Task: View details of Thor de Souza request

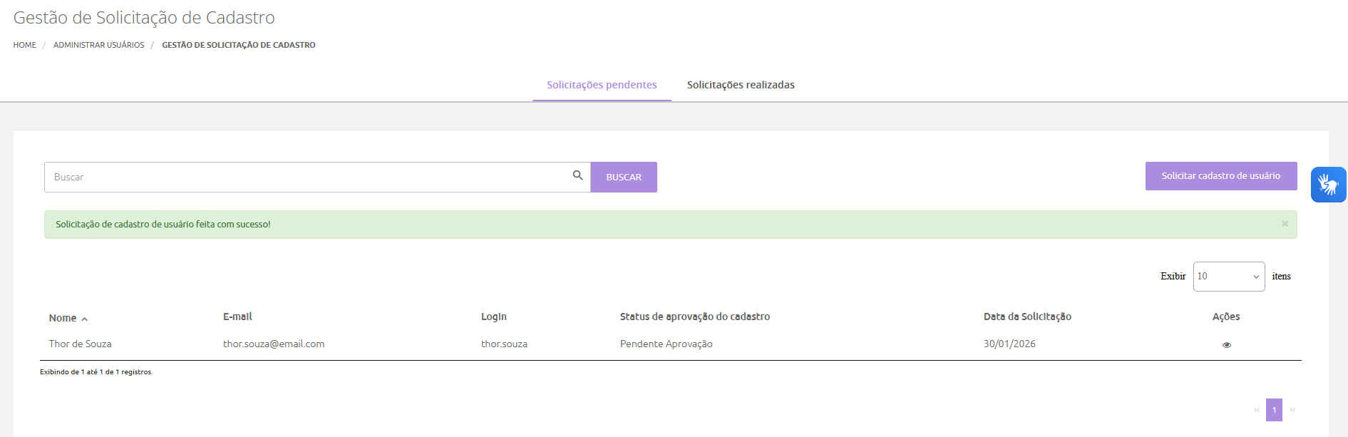Action: (x=1226, y=345)
